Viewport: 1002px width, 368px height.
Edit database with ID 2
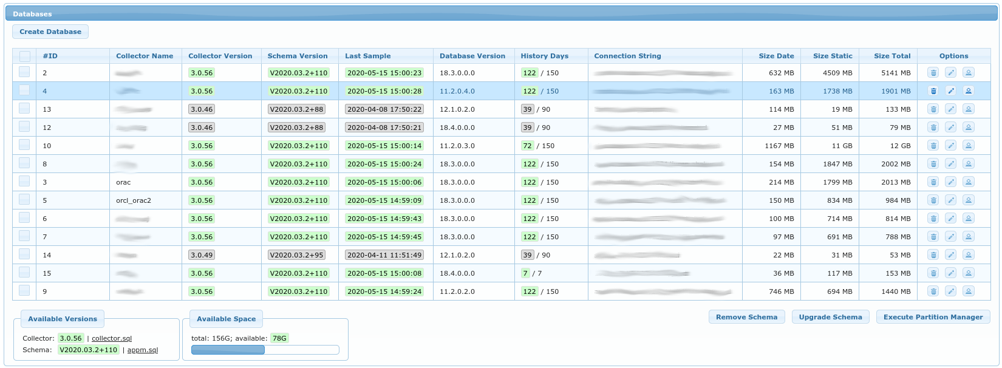(951, 73)
